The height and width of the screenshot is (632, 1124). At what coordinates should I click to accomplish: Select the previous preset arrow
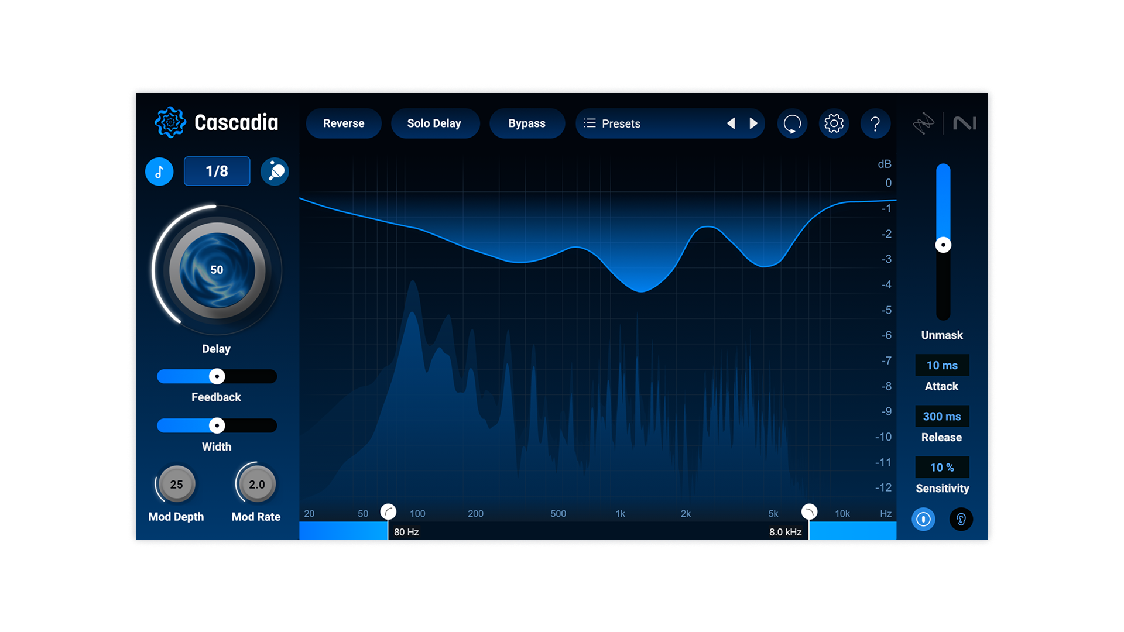(x=731, y=123)
